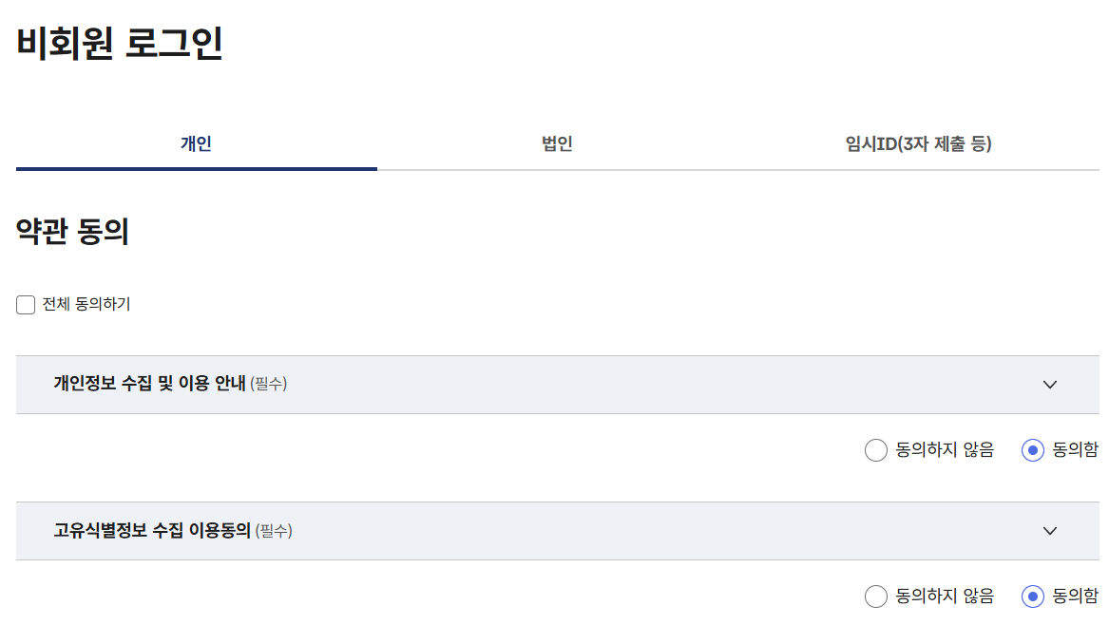Click the 비회원 로그인 page heading

(120, 43)
